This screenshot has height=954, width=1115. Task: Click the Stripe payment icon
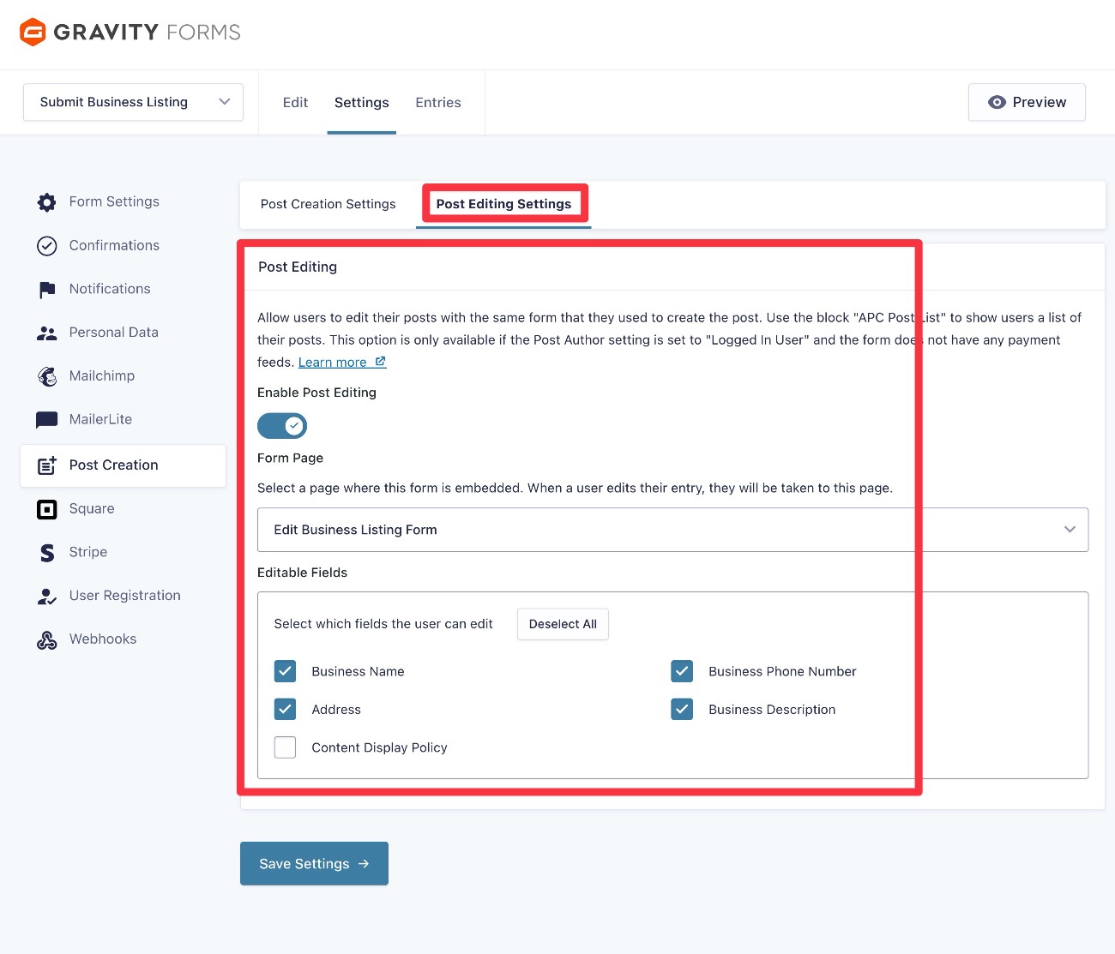tap(46, 552)
